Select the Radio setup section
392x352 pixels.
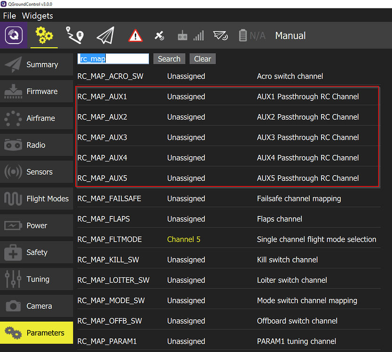click(36, 145)
